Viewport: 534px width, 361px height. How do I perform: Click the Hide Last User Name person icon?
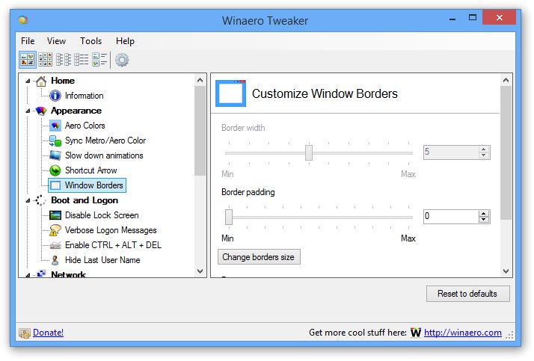[55, 260]
